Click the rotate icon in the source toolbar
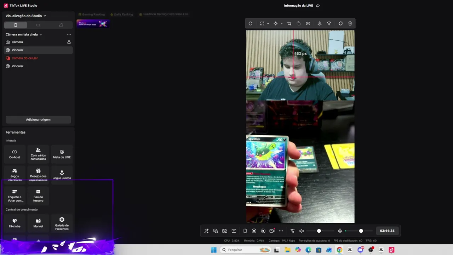This screenshot has height=255, width=453. click(x=251, y=23)
